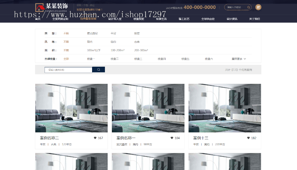Open the 案例十三 title link

[201, 138]
